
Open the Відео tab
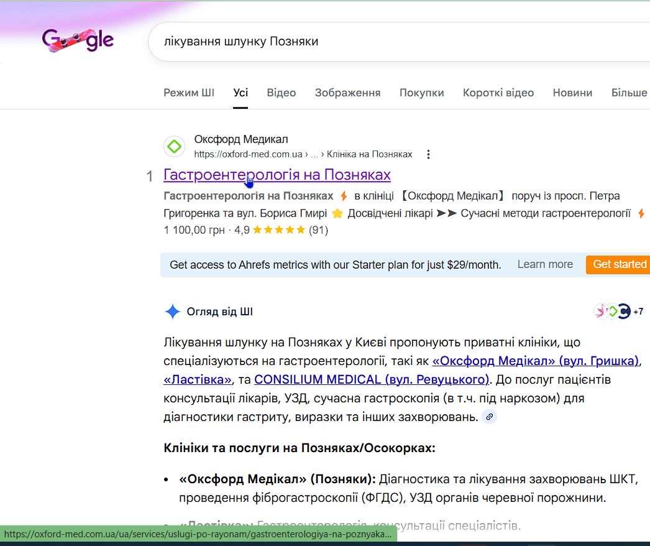pos(282,93)
